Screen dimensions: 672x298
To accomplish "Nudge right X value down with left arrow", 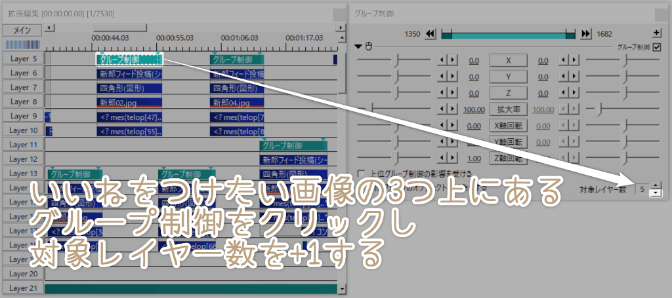I will tap(565, 61).
